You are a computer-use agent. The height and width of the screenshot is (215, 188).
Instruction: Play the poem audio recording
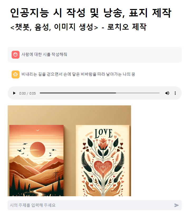pos(14,93)
